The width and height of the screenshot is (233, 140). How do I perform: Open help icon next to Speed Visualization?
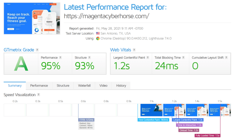pyautogui.click(x=39, y=95)
